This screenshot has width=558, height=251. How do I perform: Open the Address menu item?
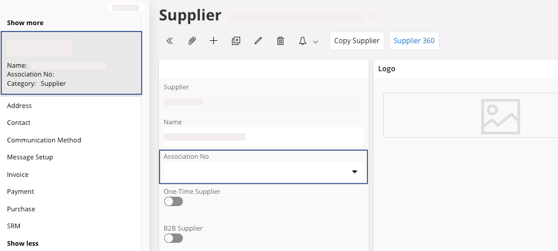19,106
